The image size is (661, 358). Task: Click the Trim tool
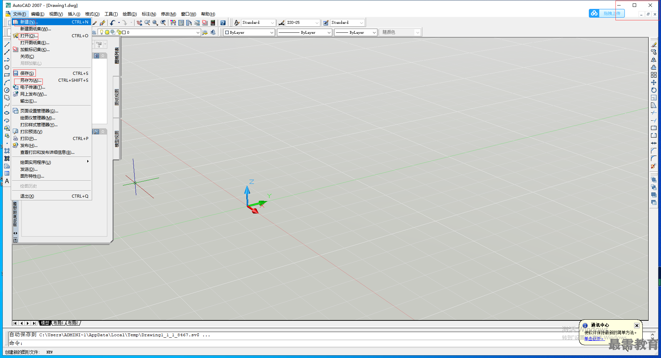click(654, 113)
